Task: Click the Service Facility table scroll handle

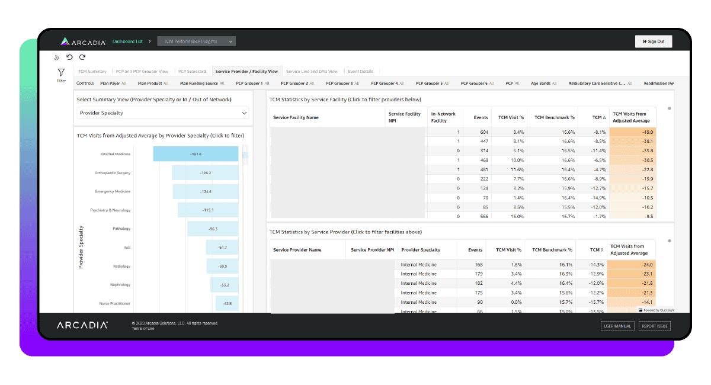Action: (x=670, y=108)
